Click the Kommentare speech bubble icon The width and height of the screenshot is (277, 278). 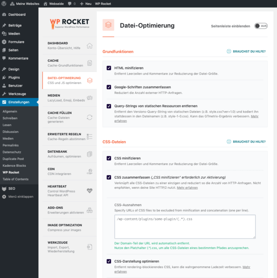coord(4,58)
